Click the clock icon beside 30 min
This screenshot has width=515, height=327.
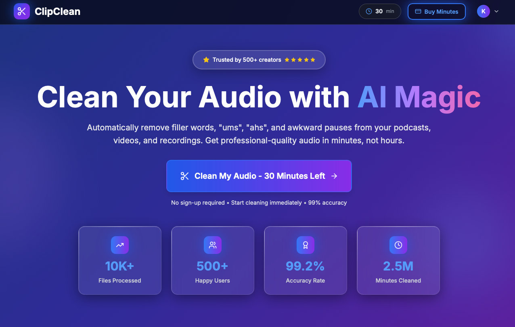pyautogui.click(x=368, y=11)
